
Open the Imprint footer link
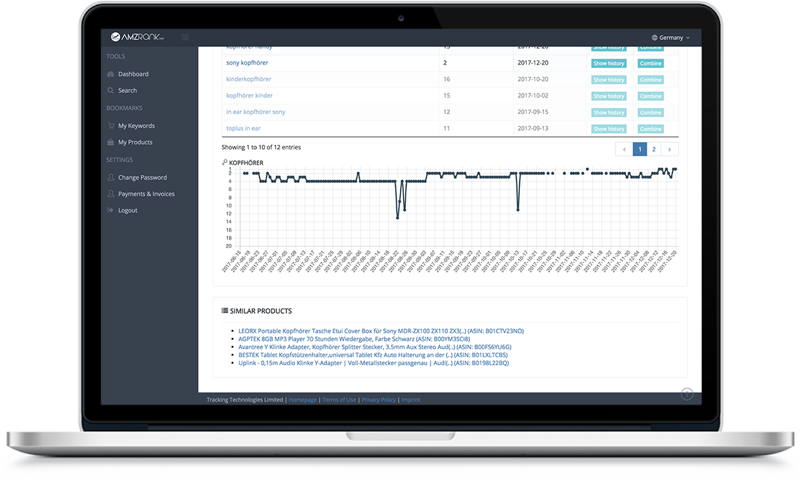(x=411, y=400)
